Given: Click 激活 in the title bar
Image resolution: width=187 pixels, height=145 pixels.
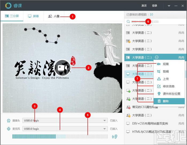Looking at the screenshot, I should pyautogui.click(x=144, y=6).
